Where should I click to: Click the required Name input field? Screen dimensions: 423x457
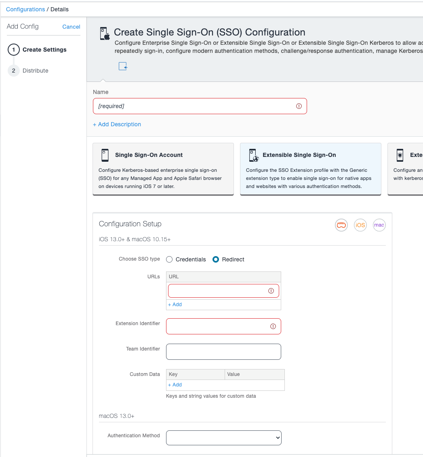point(200,106)
